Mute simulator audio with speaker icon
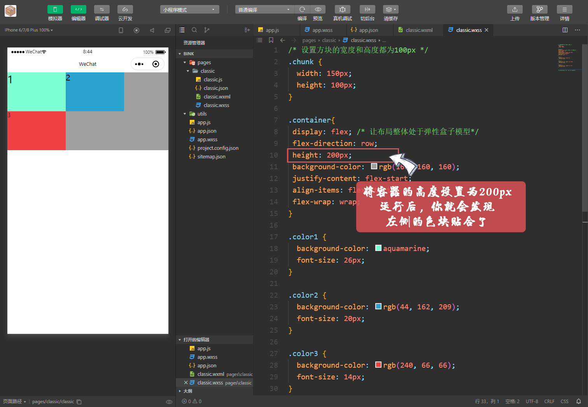The width and height of the screenshot is (588, 407). click(x=152, y=30)
